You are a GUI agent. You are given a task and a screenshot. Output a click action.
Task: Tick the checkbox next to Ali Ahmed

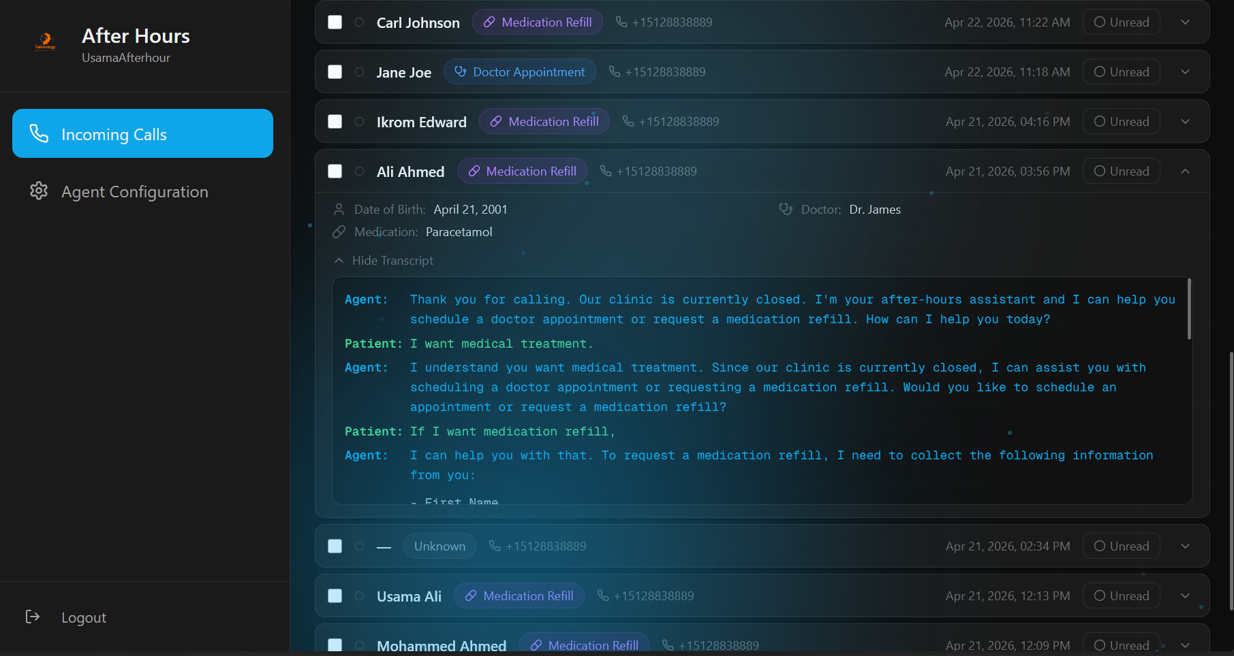pos(335,171)
